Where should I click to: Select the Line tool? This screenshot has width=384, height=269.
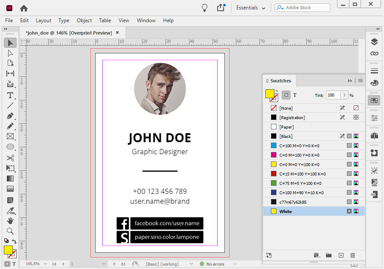10,105
